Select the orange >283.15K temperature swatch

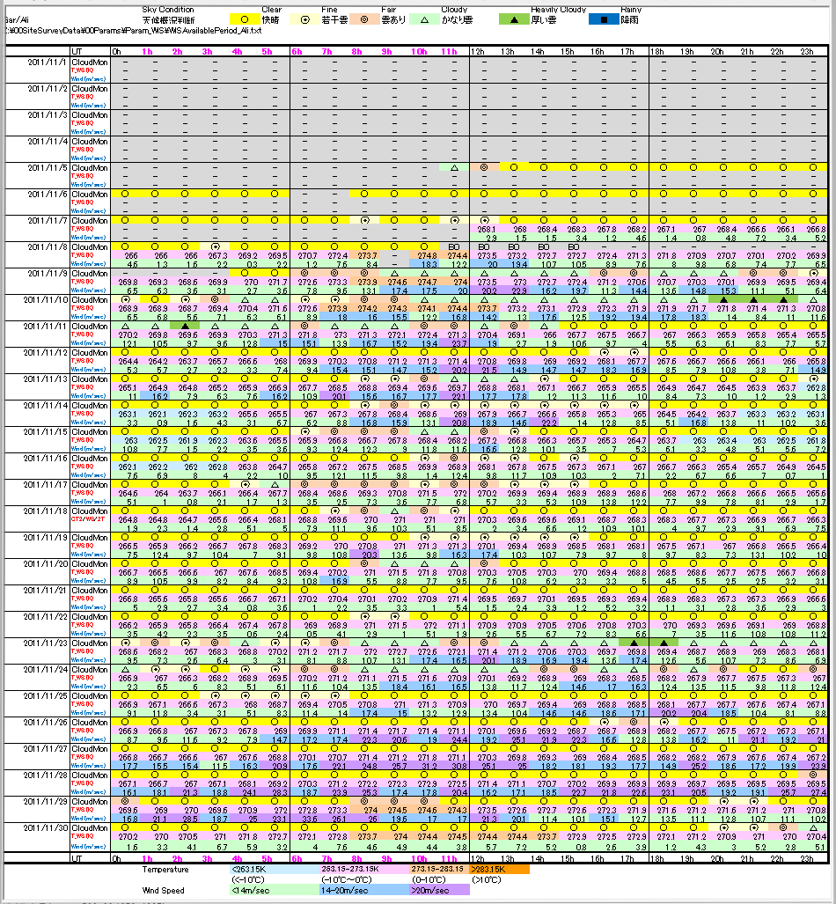(499, 869)
